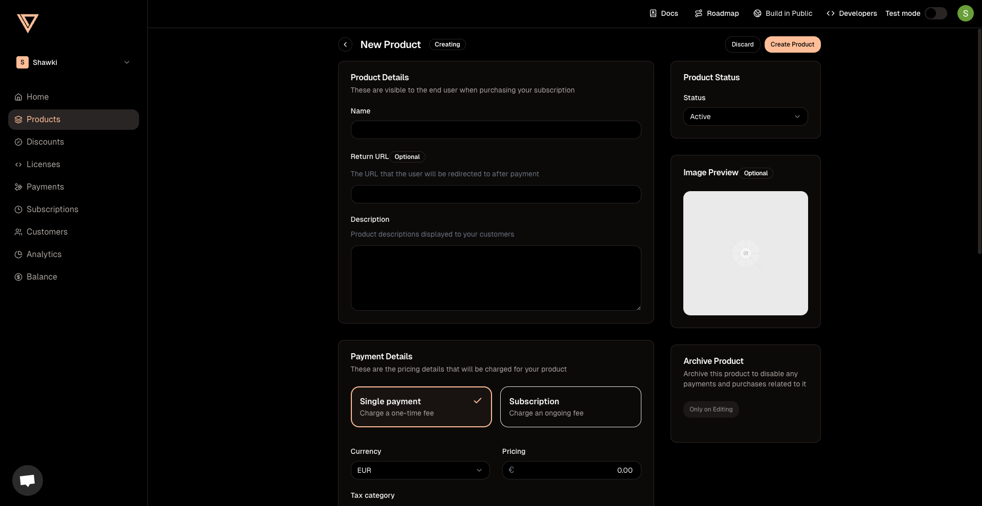
Task: Click the Build in Public icon
Action: coord(757,13)
